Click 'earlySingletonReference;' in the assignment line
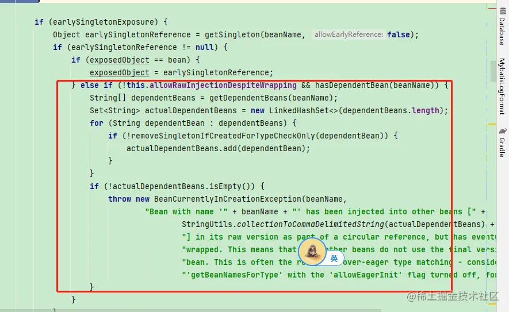 click(218, 72)
